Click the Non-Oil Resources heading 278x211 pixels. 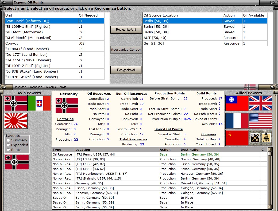click(x=132, y=94)
